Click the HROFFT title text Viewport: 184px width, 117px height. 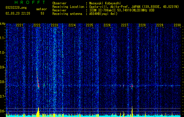(x=30, y=2)
